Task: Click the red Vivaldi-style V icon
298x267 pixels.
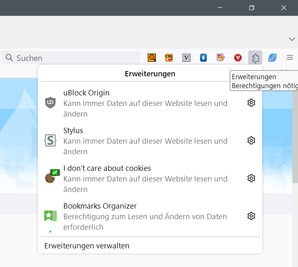Action: (x=238, y=58)
